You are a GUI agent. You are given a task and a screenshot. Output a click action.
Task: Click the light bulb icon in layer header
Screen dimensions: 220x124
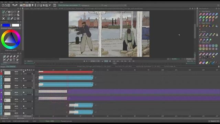coord(27,70)
